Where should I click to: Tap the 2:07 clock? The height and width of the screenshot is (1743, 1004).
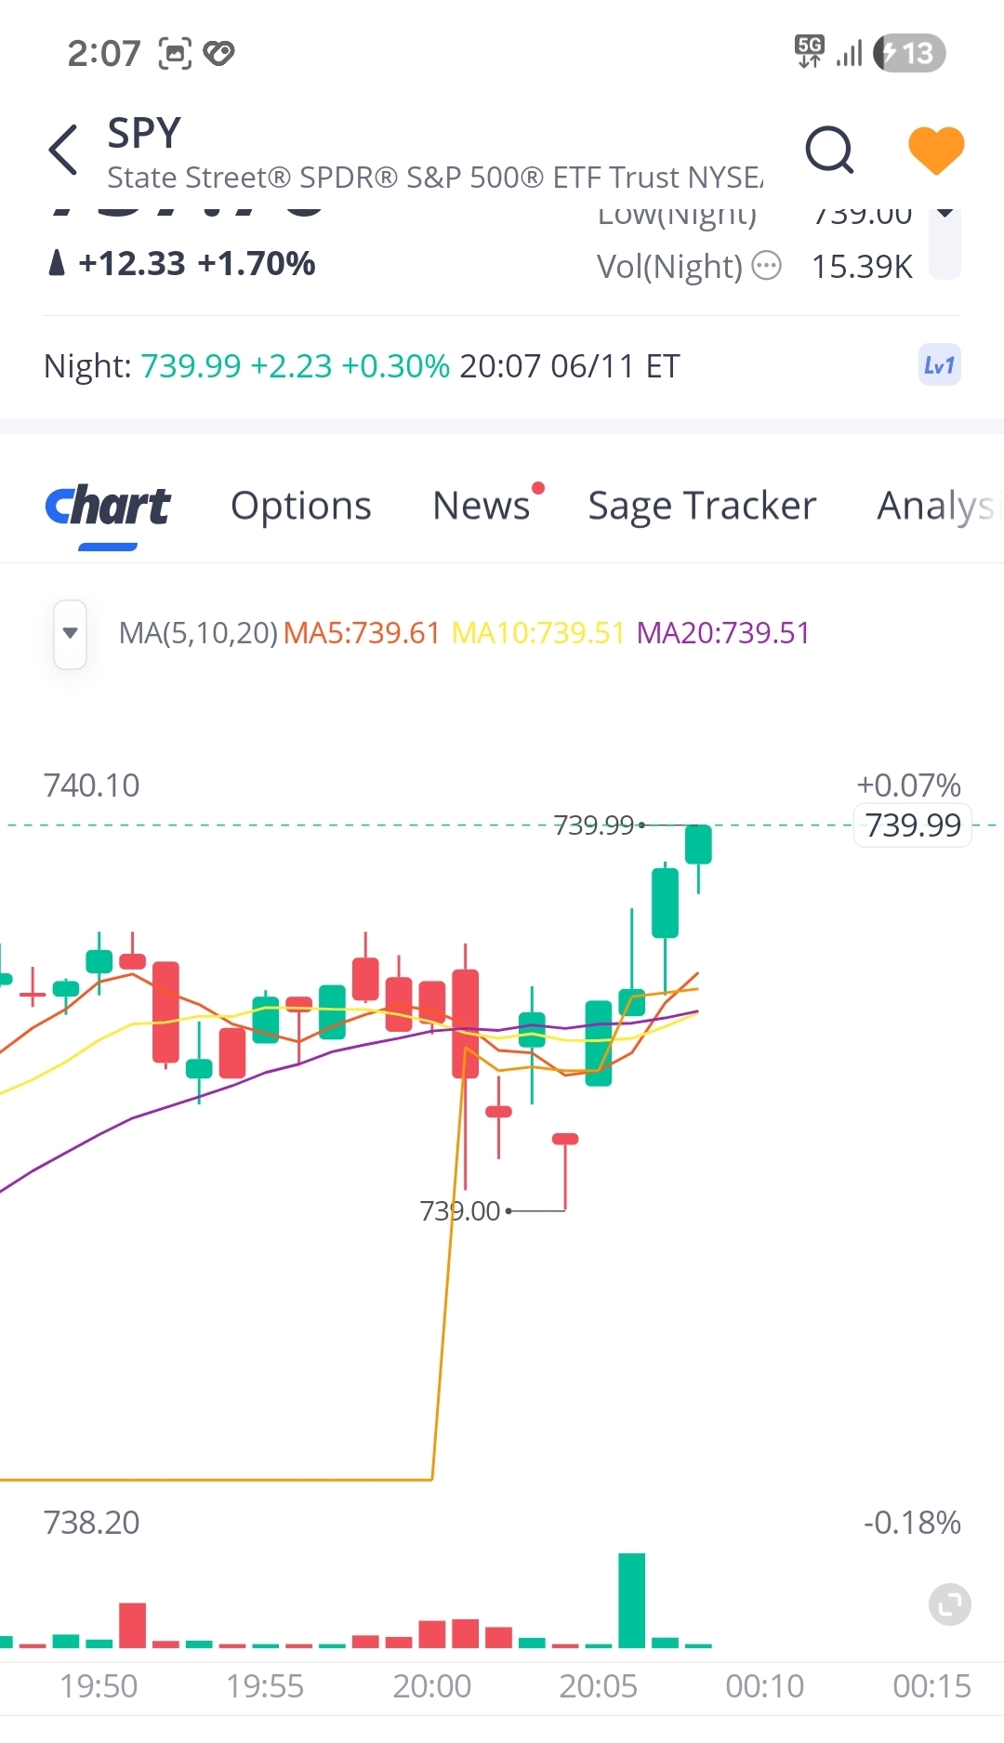pyautogui.click(x=103, y=53)
